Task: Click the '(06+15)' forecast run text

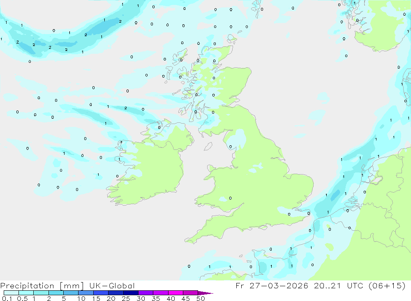Action: pos(387,285)
